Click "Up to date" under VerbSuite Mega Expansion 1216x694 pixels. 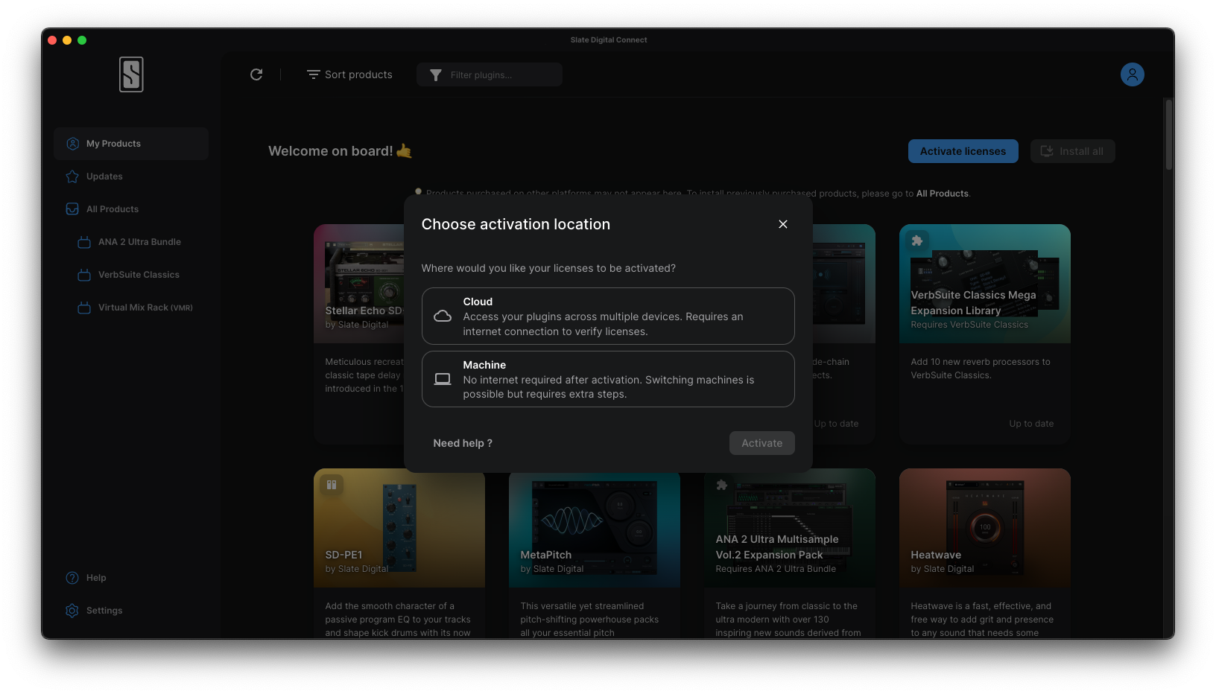click(1031, 424)
